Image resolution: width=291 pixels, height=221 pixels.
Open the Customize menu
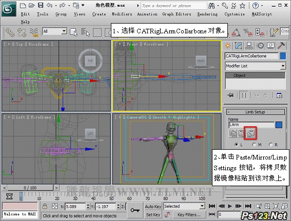pos(235,14)
